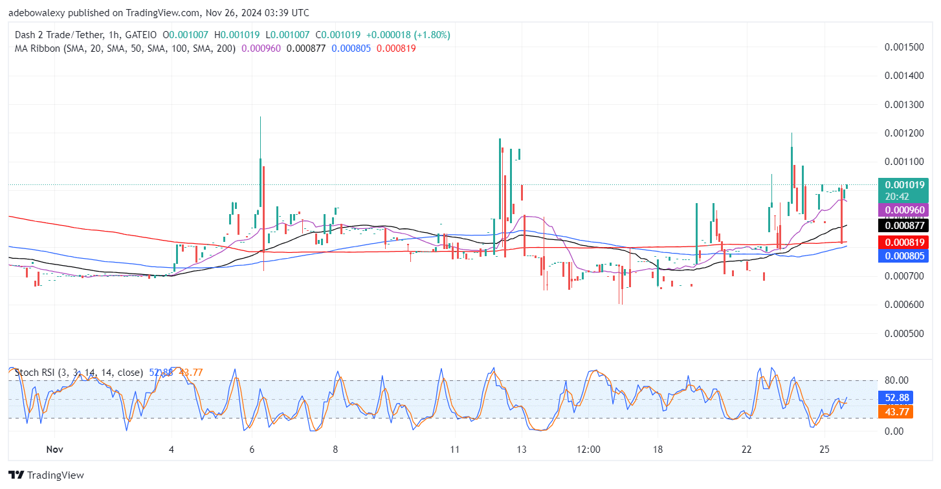Click the 18 date label on time axis
Viewport: 941px width, 489px height.
(x=658, y=449)
